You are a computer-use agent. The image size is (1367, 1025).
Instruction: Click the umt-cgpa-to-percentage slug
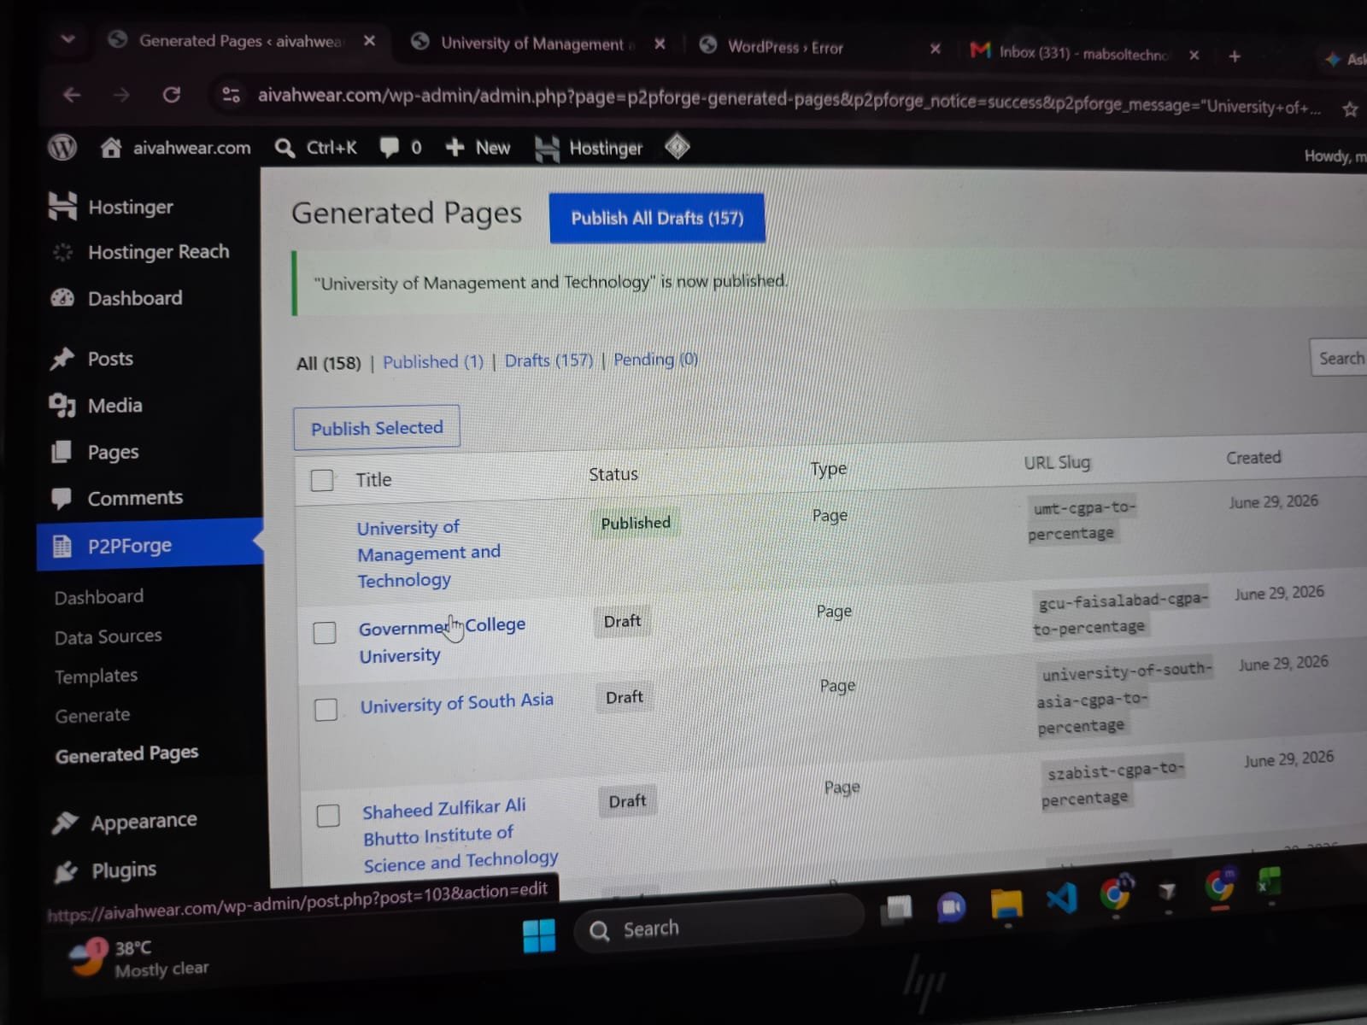[x=1082, y=520]
